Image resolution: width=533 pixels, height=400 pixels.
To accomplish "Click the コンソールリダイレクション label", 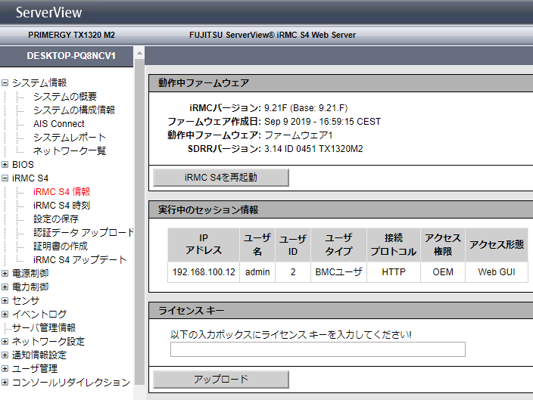I will 71,383.
